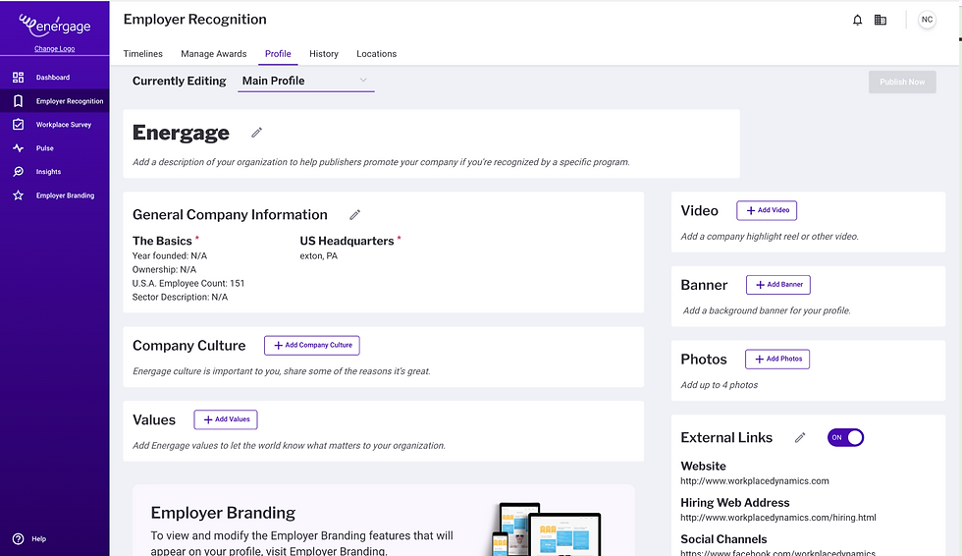962x556 pixels.
Task: Edit General Company Information with pencil icon
Action: [x=355, y=215]
